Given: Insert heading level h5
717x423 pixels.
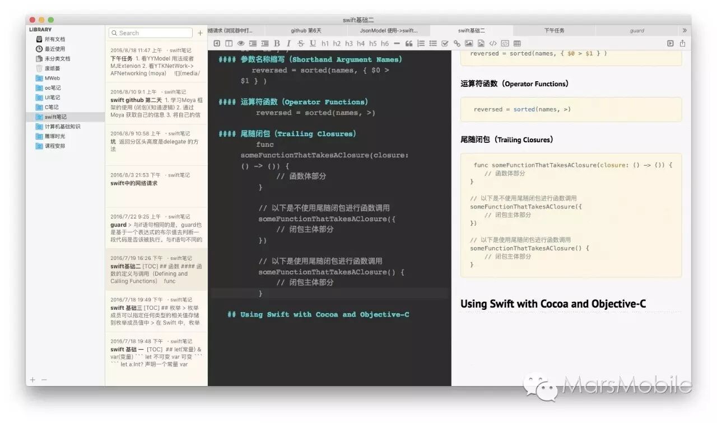Looking at the screenshot, I should [373, 43].
